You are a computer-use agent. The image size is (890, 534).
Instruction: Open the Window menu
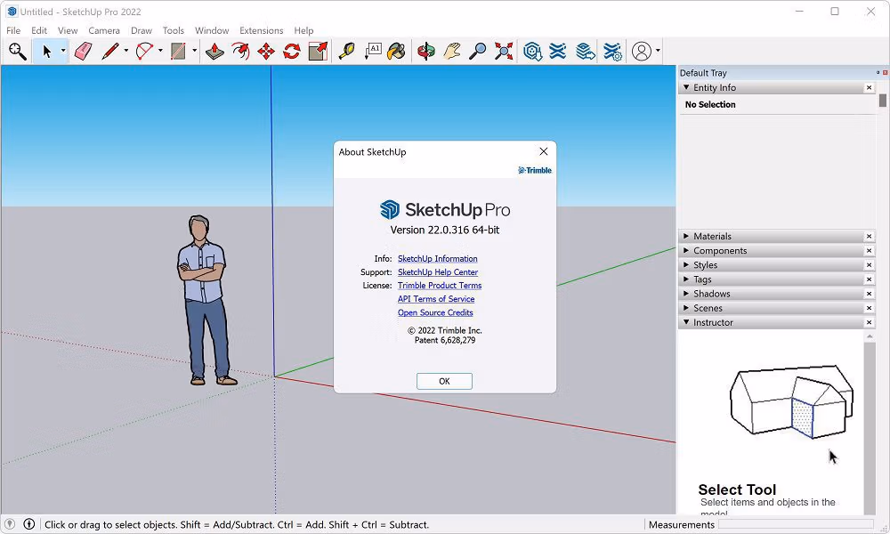pos(212,30)
